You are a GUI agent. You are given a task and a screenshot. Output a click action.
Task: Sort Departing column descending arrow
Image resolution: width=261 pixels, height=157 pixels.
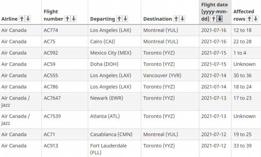[x=125, y=19]
